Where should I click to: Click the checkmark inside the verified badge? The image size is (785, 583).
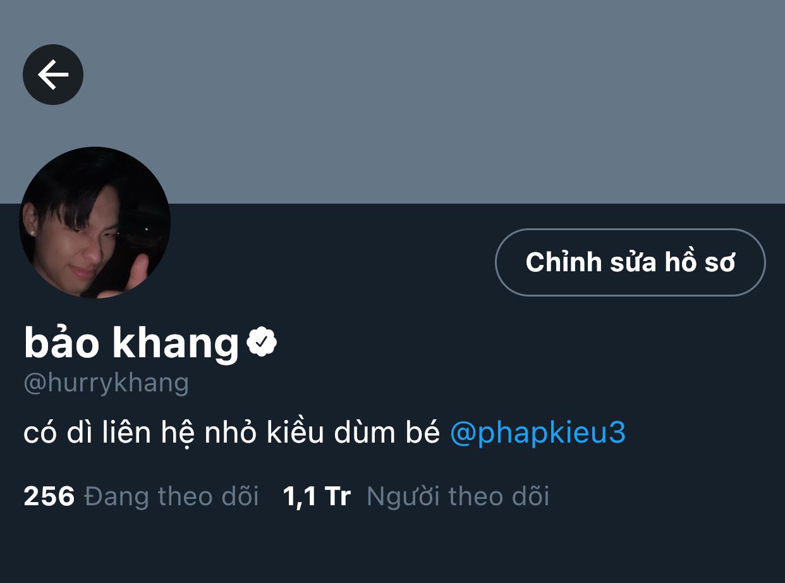click(x=262, y=342)
